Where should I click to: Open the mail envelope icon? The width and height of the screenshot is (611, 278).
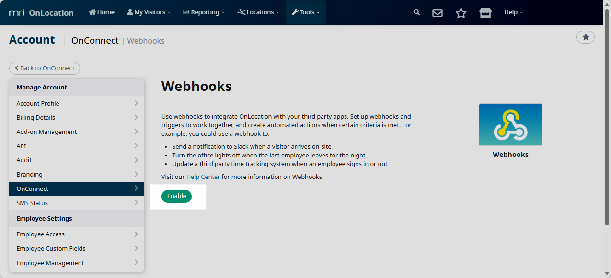[437, 13]
